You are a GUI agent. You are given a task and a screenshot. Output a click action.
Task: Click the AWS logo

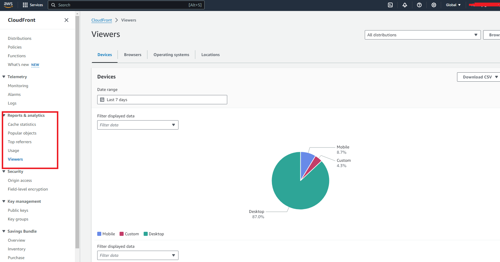(8, 5)
